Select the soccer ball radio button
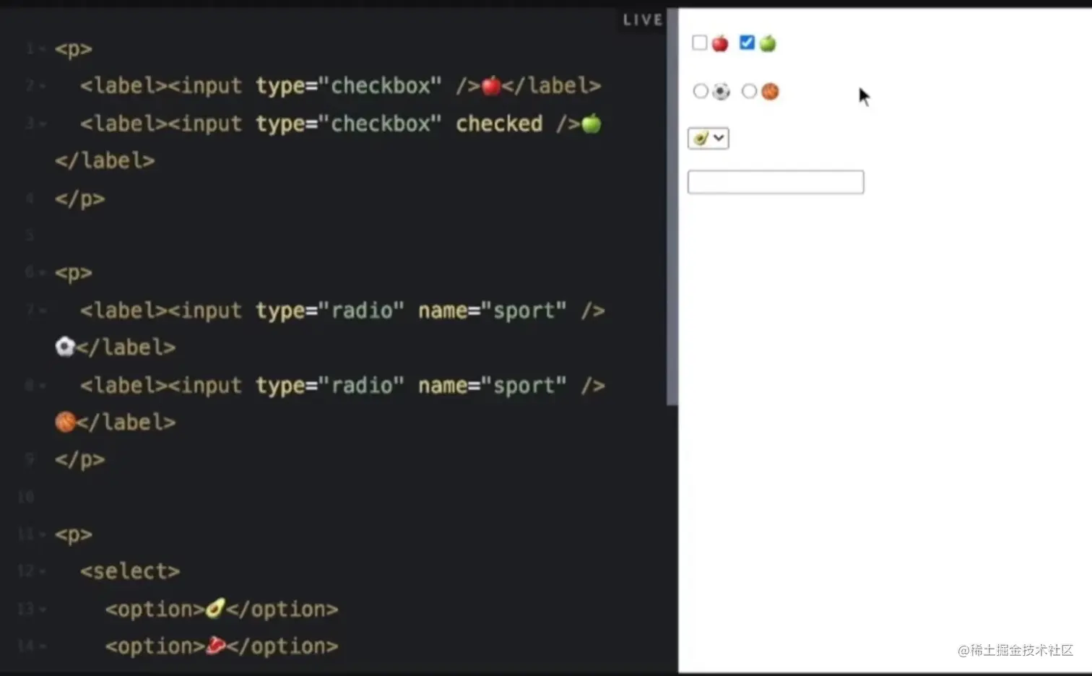This screenshot has width=1092, height=676. click(701, 91)
